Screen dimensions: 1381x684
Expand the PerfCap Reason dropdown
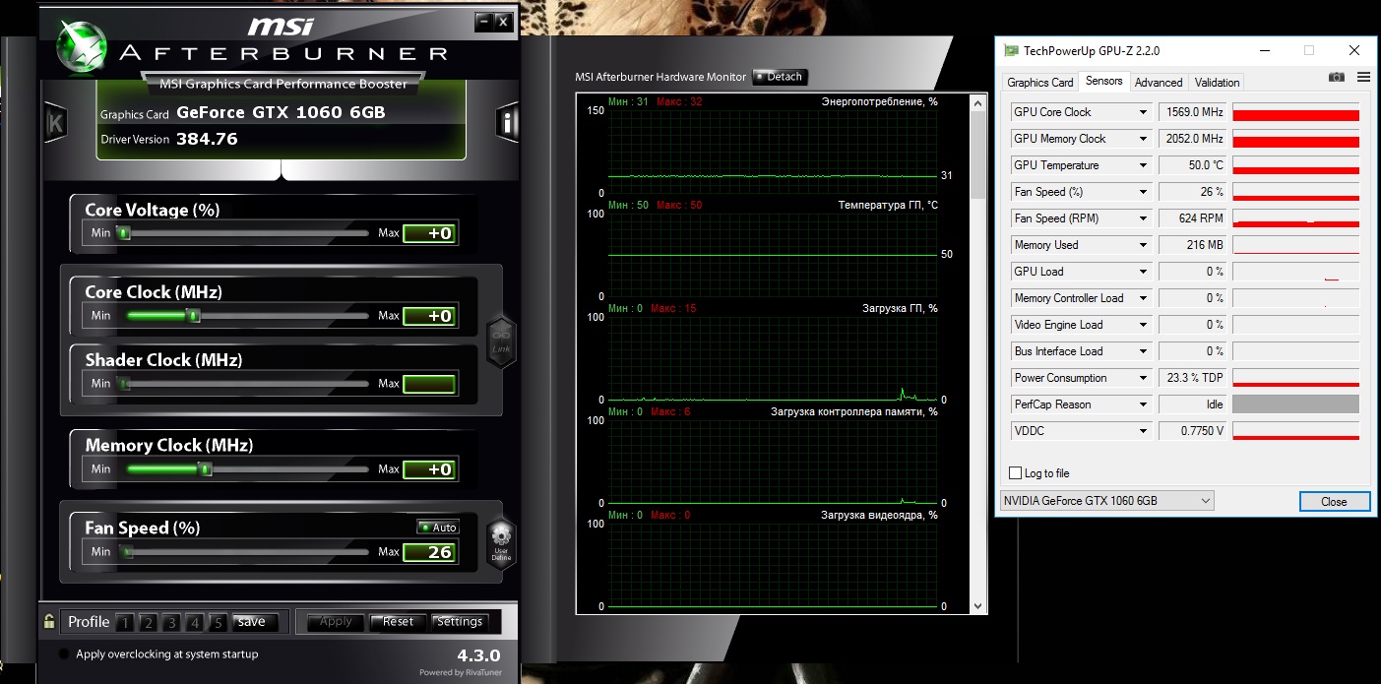(1143, 404)
